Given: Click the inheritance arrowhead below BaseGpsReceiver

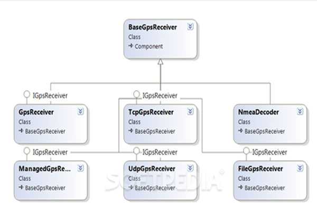Looking at the screenshot, I should click(x=160, y=62).
